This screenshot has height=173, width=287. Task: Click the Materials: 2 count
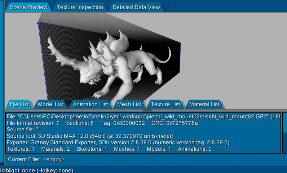(56, 149)
